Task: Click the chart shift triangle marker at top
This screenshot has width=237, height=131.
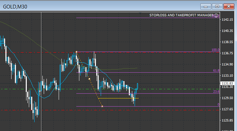Action: [140, 13]
